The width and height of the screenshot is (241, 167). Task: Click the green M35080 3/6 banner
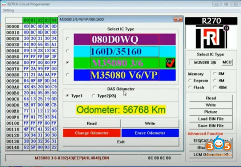coord(125,63)
